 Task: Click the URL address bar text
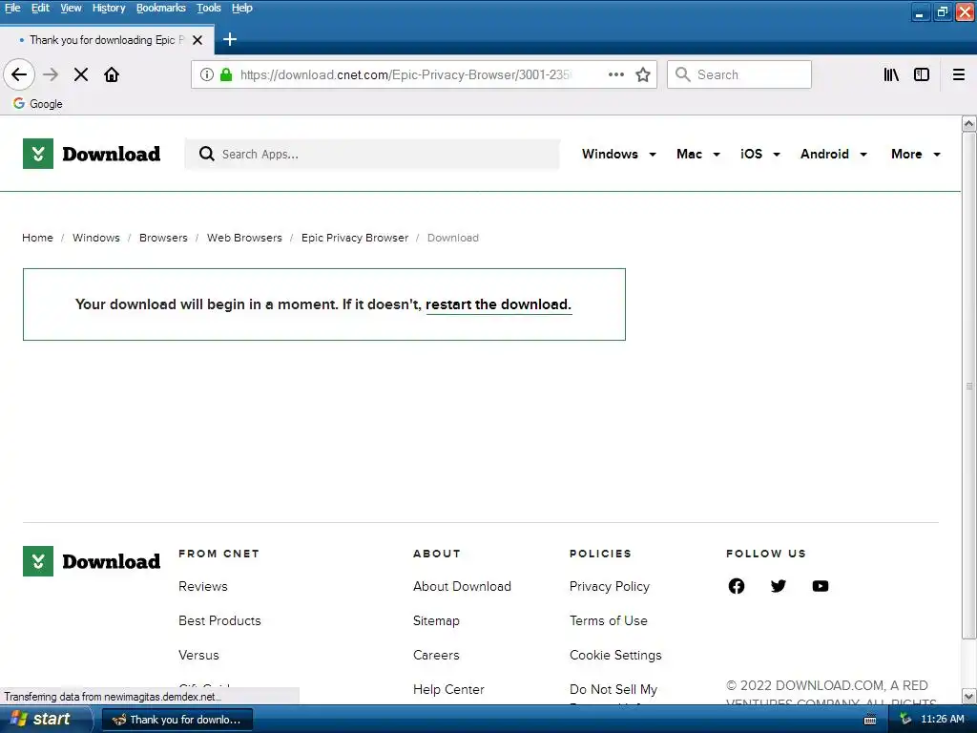coord(405,74)
